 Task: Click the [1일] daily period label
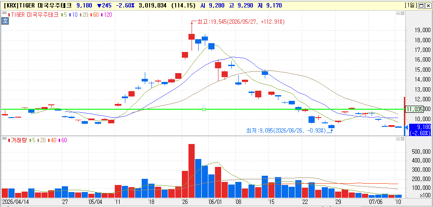(x=410, y=6)
